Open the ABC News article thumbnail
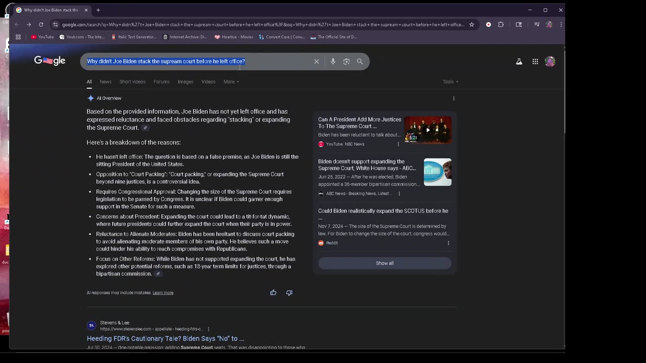 (x=438, y=172)
